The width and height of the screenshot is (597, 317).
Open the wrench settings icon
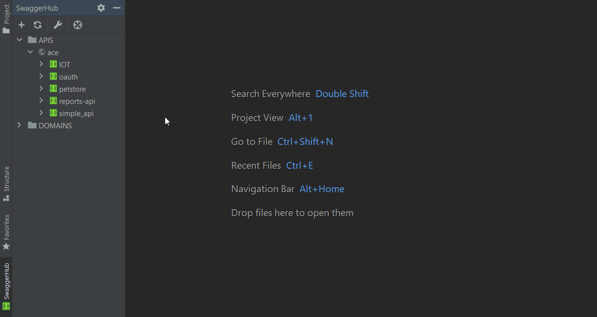58,25
